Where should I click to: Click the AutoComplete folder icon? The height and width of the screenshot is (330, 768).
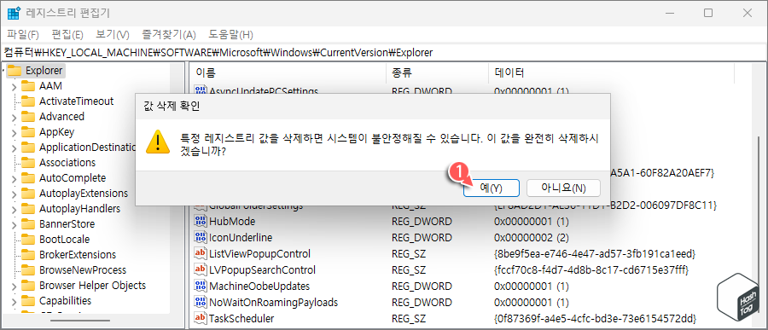pos(28,178)
